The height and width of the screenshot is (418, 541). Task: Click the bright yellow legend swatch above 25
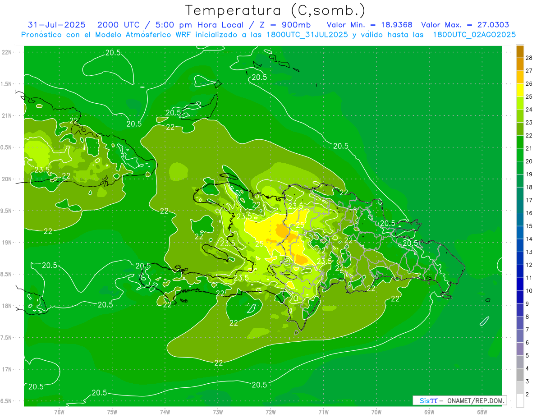tap(520, 90)
